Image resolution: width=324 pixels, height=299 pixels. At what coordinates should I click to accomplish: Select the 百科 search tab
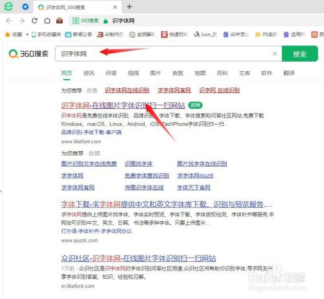click(222, 73)
